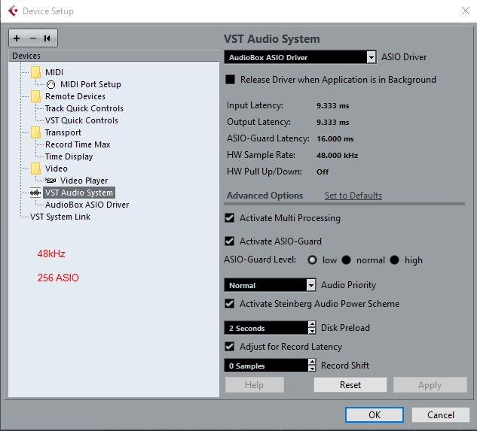
Task: Select VST System Link tree item
Action: [x=60, y=217]
